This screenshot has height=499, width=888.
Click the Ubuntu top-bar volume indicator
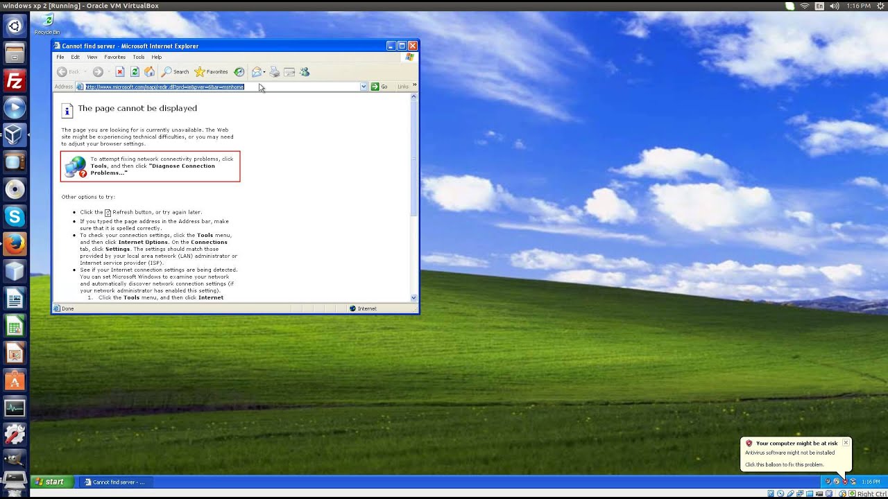click(x=834, y=6)
